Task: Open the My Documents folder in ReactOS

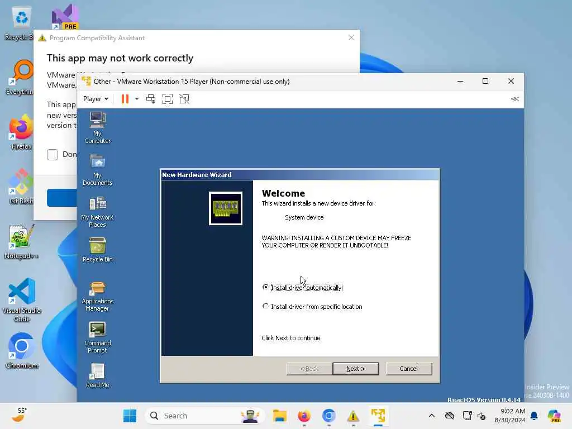Action: tap(97, 170)
